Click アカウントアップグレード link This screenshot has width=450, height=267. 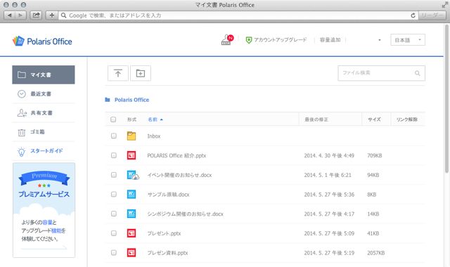pyautogui.click(x=280, y=40)
